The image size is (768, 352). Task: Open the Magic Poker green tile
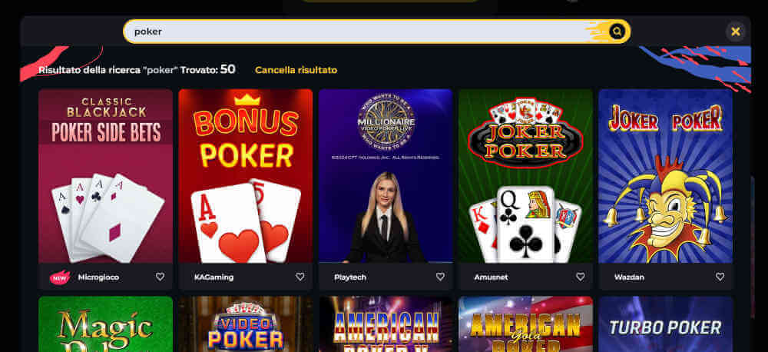click(106, 324)
